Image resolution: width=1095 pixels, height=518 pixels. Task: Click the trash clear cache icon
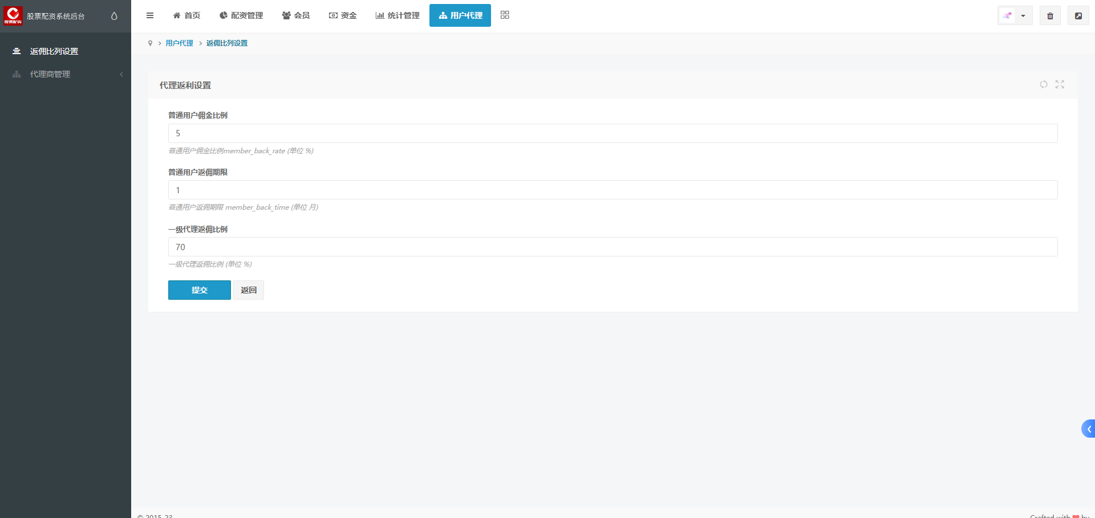coord(1050,16)
